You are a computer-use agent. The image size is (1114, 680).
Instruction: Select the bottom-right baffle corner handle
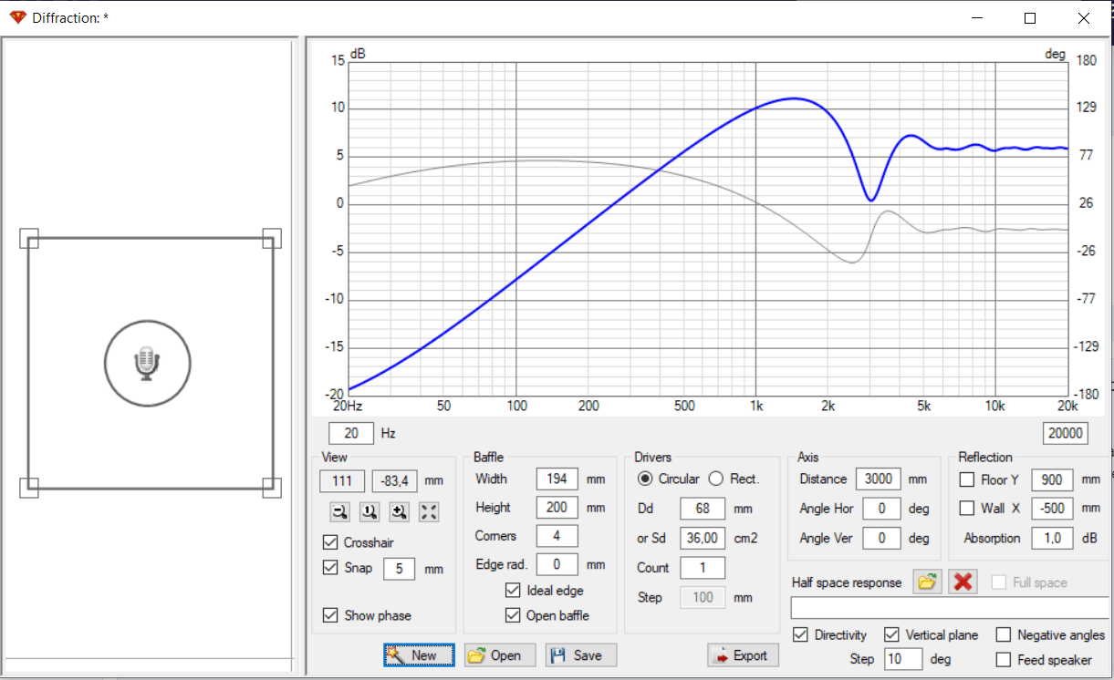(271, 488)
